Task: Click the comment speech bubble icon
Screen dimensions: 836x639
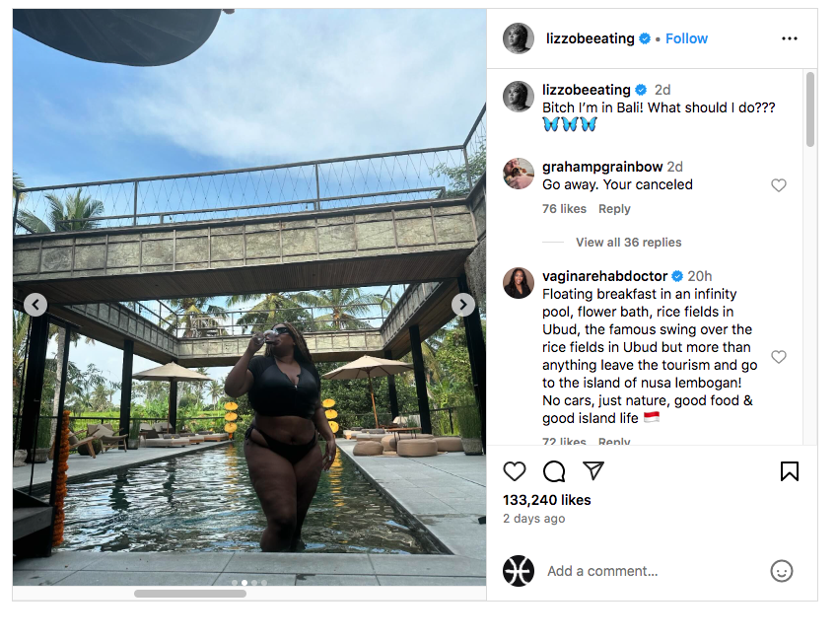Action: (x=554, y=471)
